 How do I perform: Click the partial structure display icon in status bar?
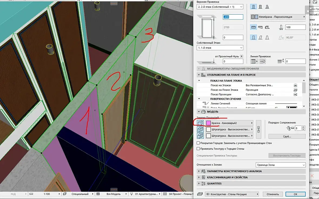coord(98,194)
